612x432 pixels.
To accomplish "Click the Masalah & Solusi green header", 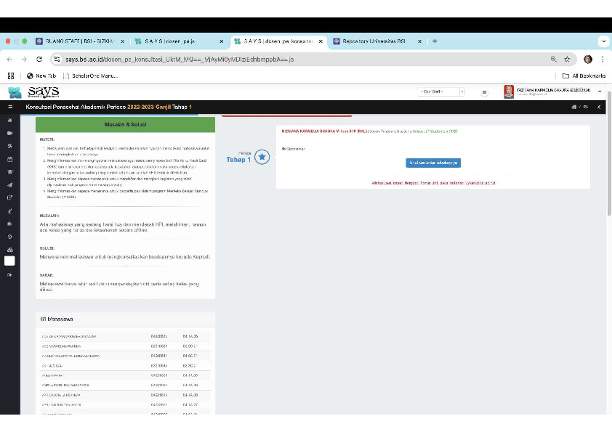I will click(x=125, y=124).
